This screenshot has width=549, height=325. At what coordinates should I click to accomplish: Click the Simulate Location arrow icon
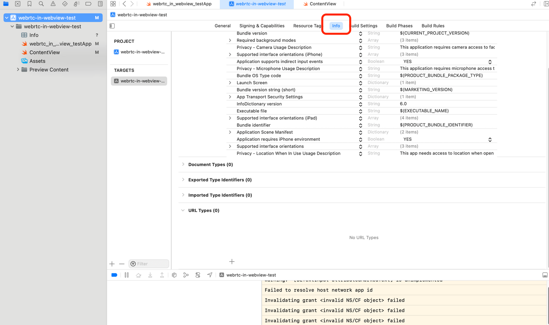(x=210, y=275)
